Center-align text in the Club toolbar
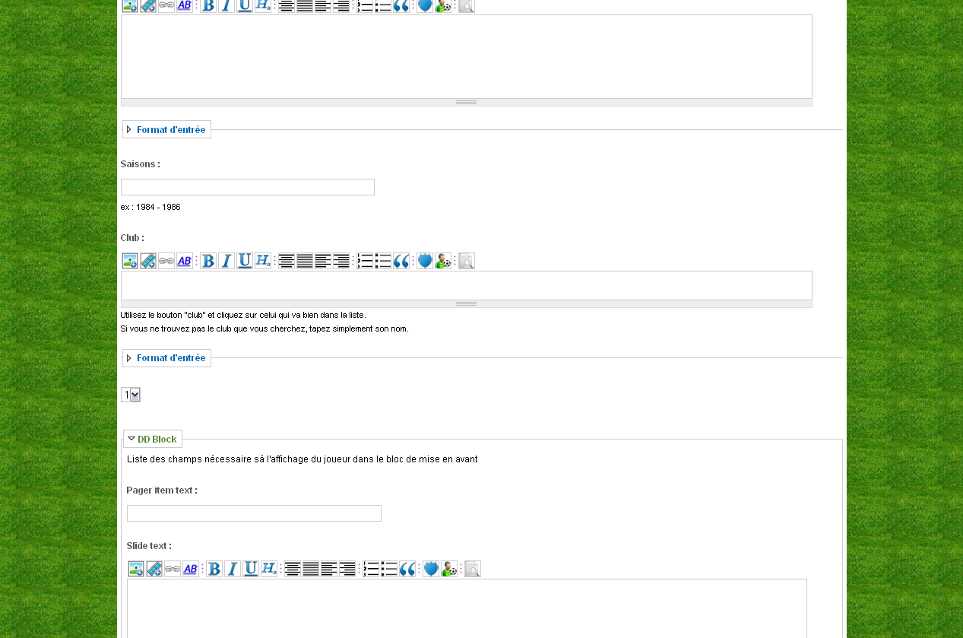Screen dimensions: 963x638 coord(287,261)
